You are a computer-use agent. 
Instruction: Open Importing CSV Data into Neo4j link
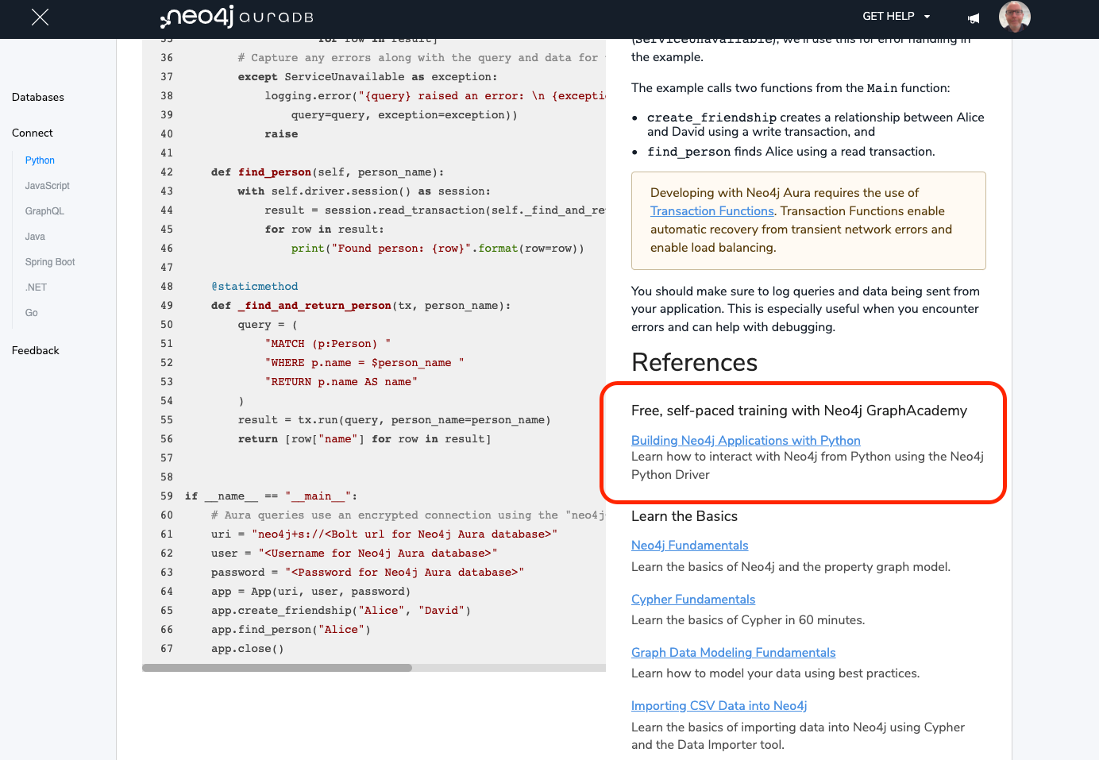click(719, 706)
